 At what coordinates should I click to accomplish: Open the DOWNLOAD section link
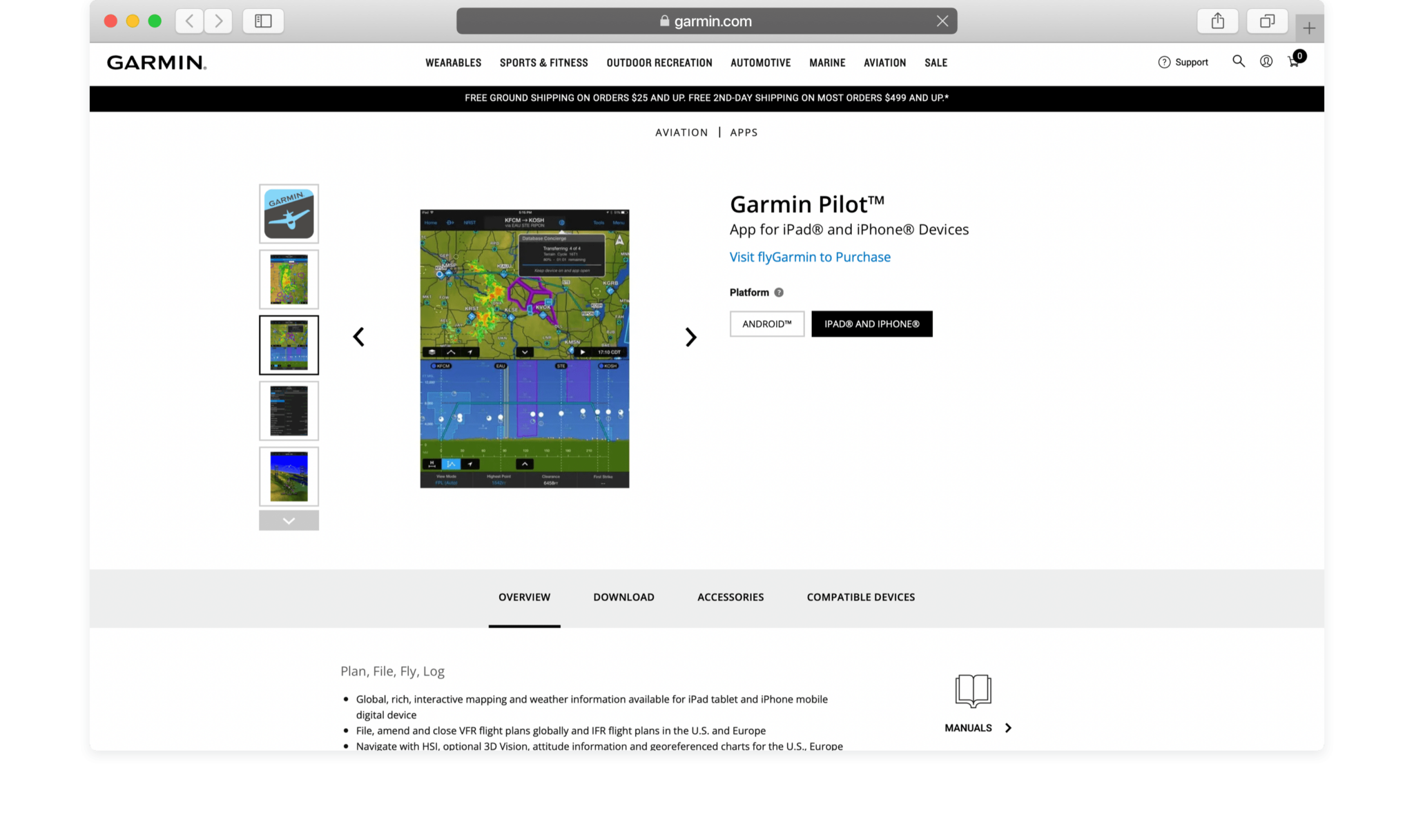(623, 597)
